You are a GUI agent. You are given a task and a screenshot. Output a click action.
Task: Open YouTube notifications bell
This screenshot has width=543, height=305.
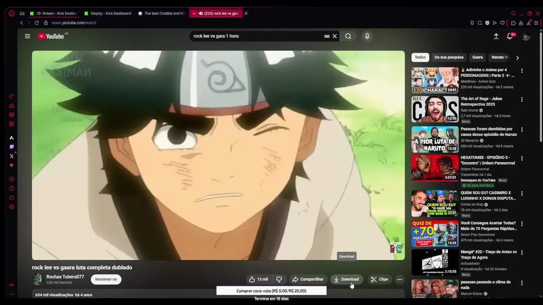coord(510,36)
